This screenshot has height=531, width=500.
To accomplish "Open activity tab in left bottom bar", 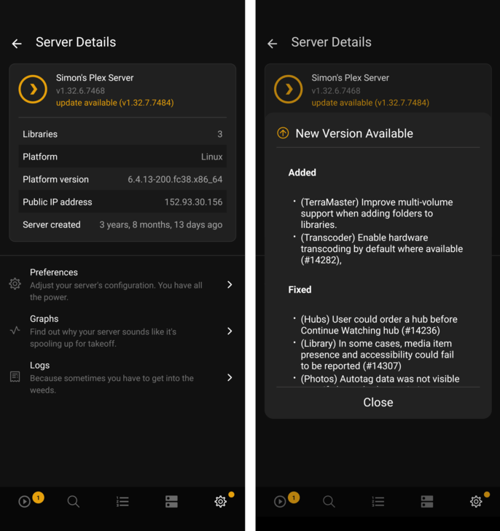I will pos(24,502).
